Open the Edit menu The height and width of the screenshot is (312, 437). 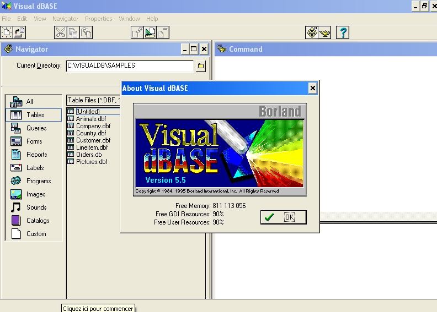pyautogui.click(x=22, y=19)
